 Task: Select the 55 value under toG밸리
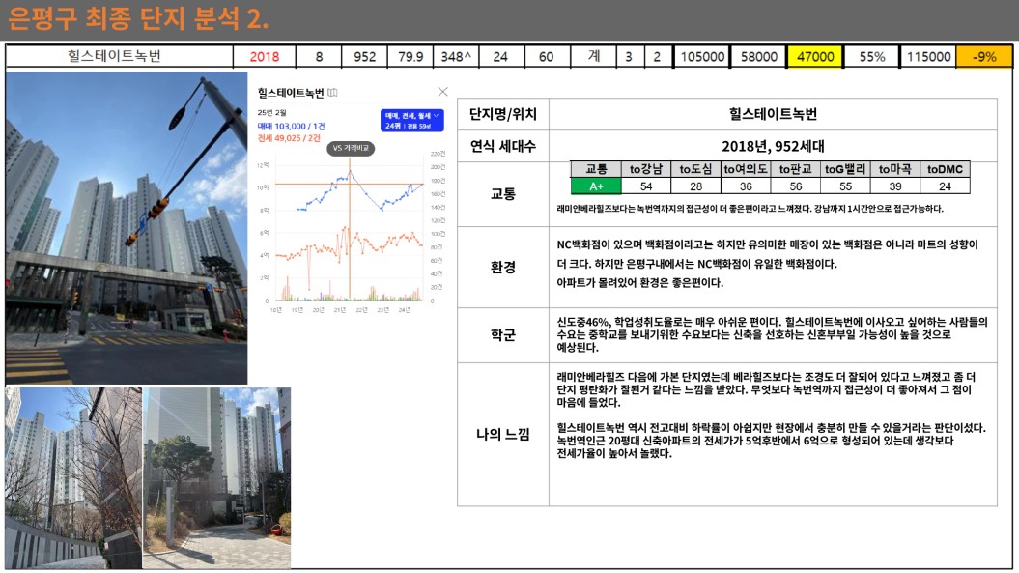pyautogui.click(x=845, y=186)
